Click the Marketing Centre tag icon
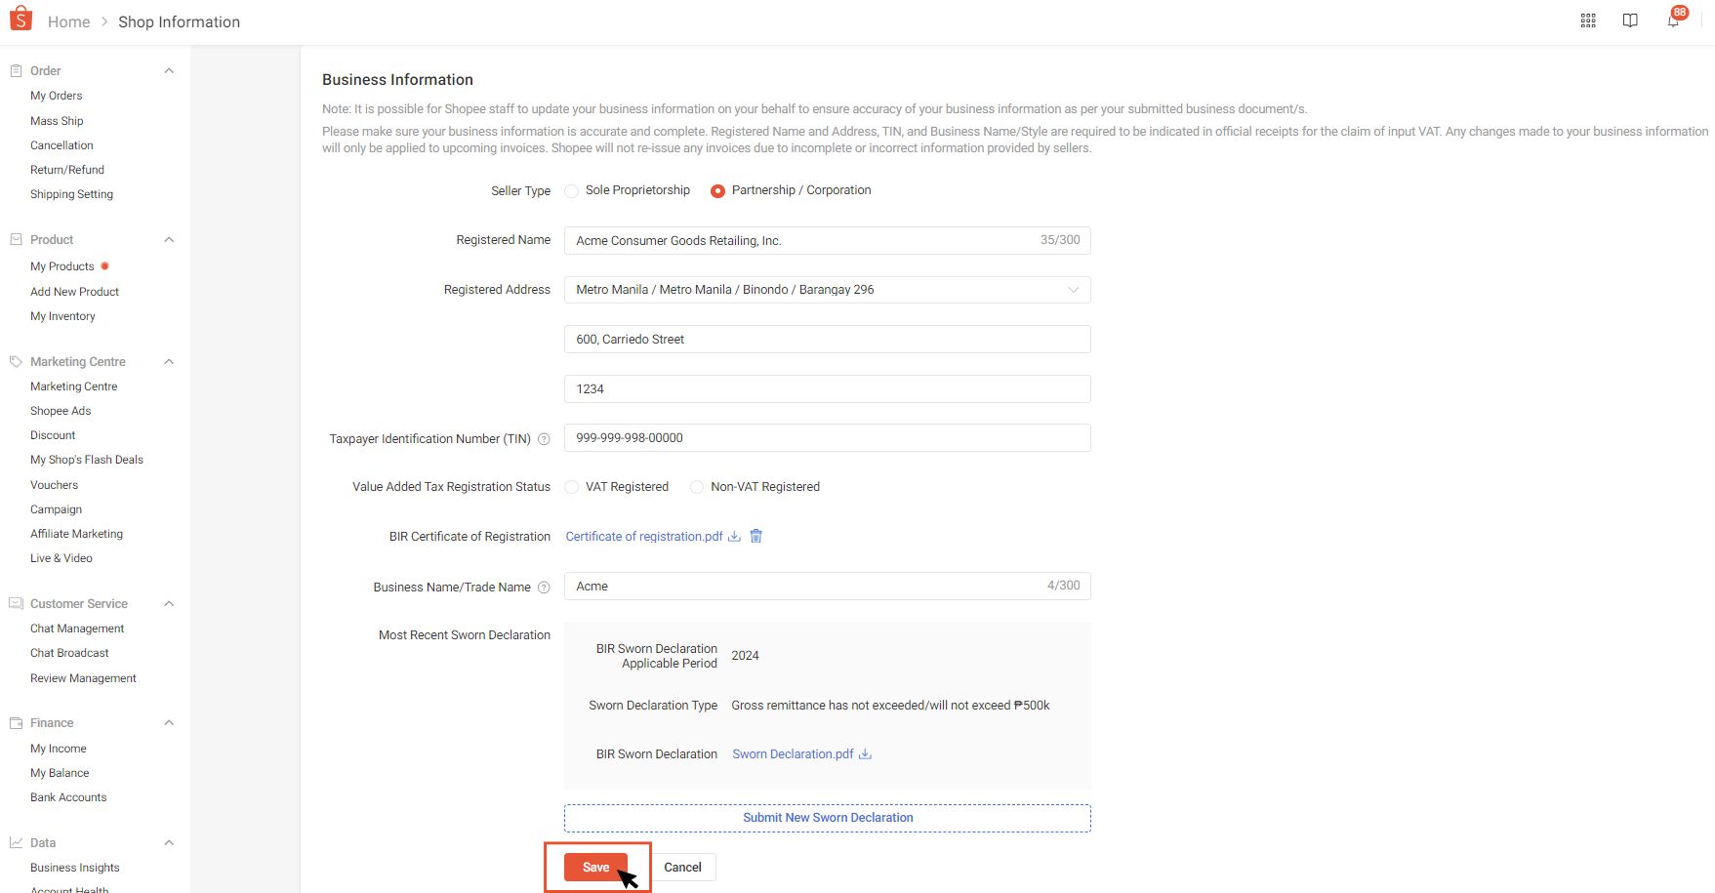Screen dimensions: 1715x893 (15, 360)
